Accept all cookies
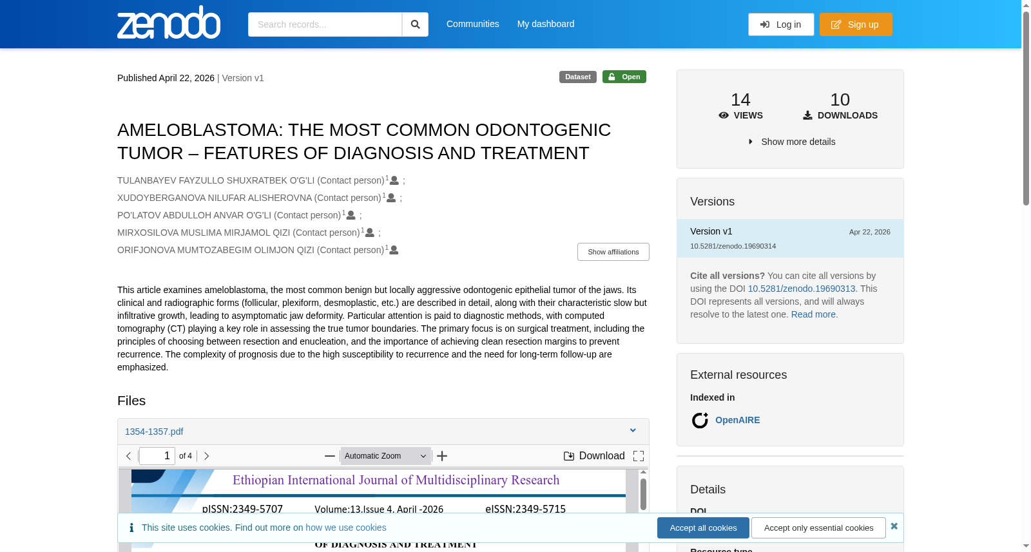The width and height of the screenshot is (1031, 552). click(x=703, y=528)
